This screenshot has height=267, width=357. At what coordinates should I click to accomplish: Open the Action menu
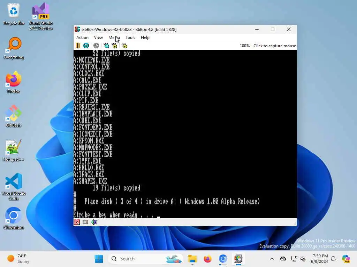tap(82, 38)
